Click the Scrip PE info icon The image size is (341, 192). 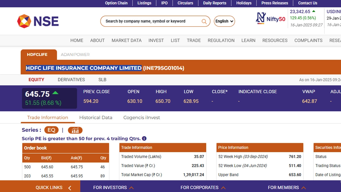click(144, 139)
